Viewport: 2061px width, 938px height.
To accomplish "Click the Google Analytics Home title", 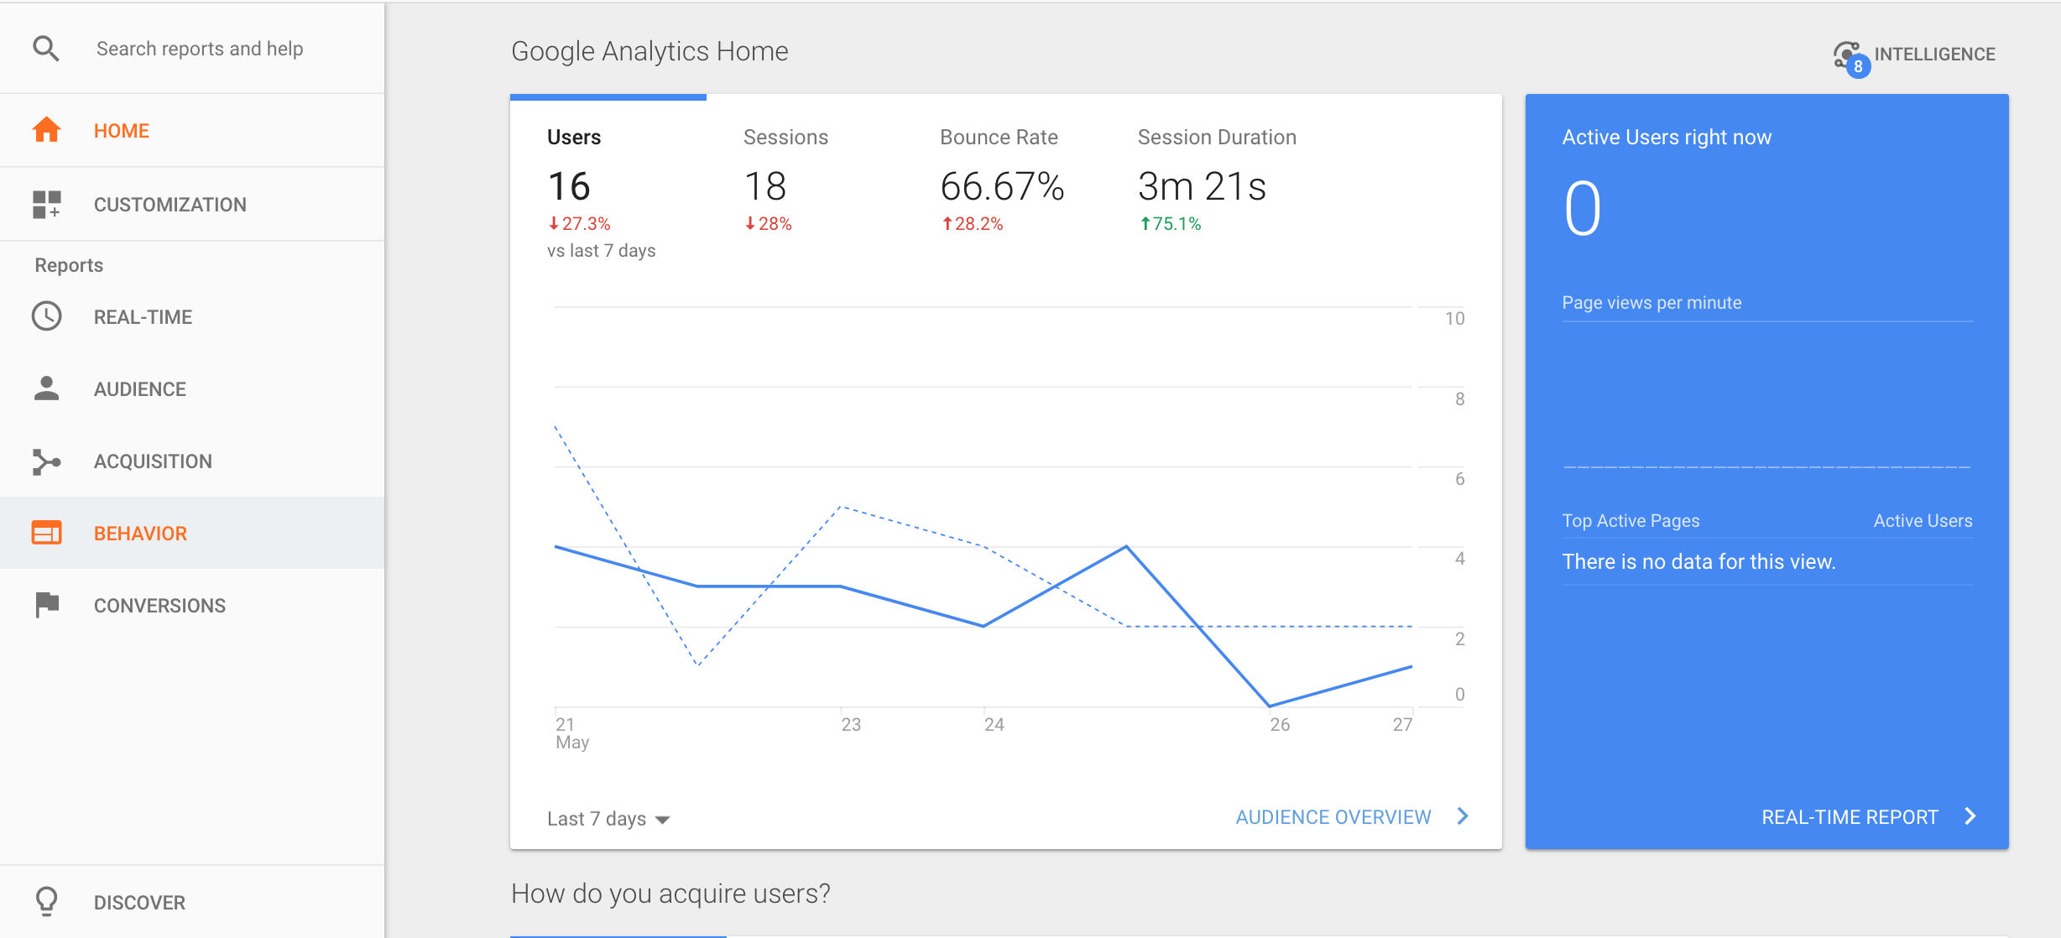I will 650,51.
